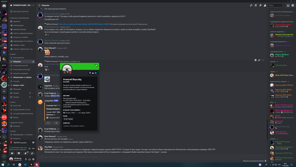Open Yandex Browser in taskbar

click(x=20, y=165)
